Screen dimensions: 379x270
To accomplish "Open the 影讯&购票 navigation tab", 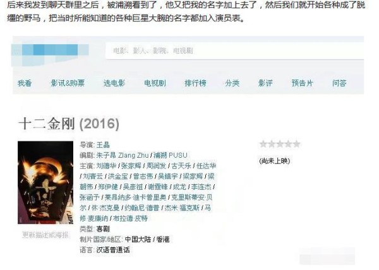I will [68, 83].
